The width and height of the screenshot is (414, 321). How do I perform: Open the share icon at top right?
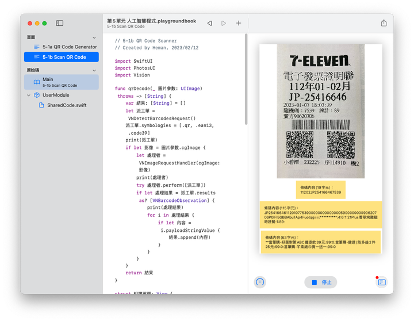pos(384,23)
